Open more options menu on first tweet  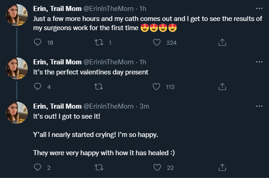pyautogui.click(x=259, y=8)
